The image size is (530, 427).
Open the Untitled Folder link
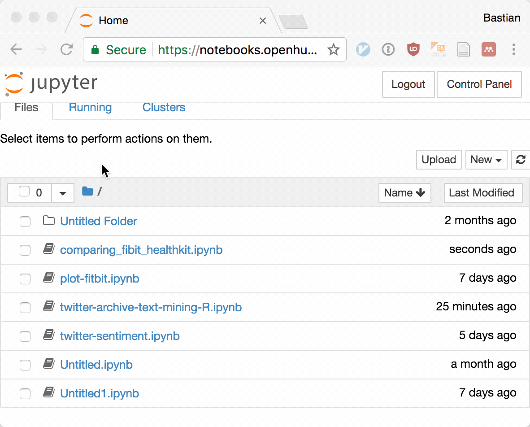point(98,221)
